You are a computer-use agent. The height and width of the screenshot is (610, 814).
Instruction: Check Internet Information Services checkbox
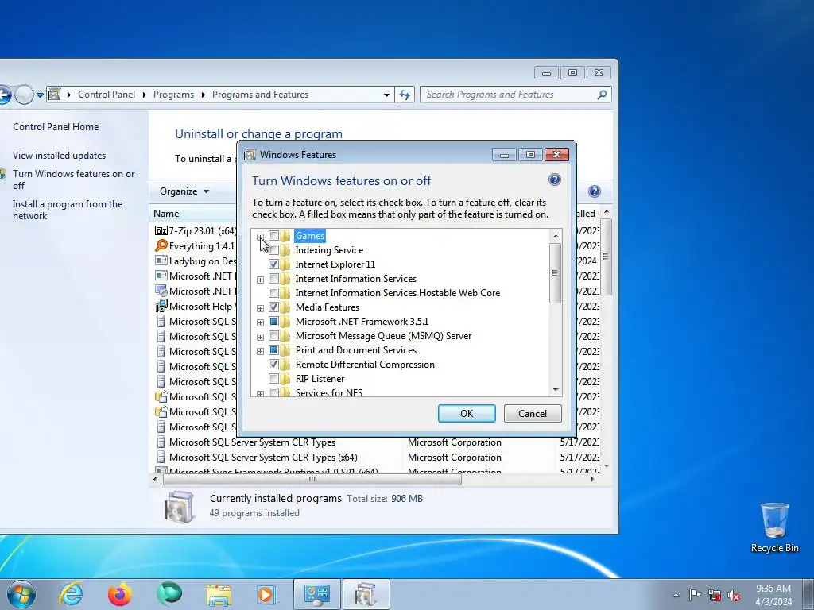point(273,279)
